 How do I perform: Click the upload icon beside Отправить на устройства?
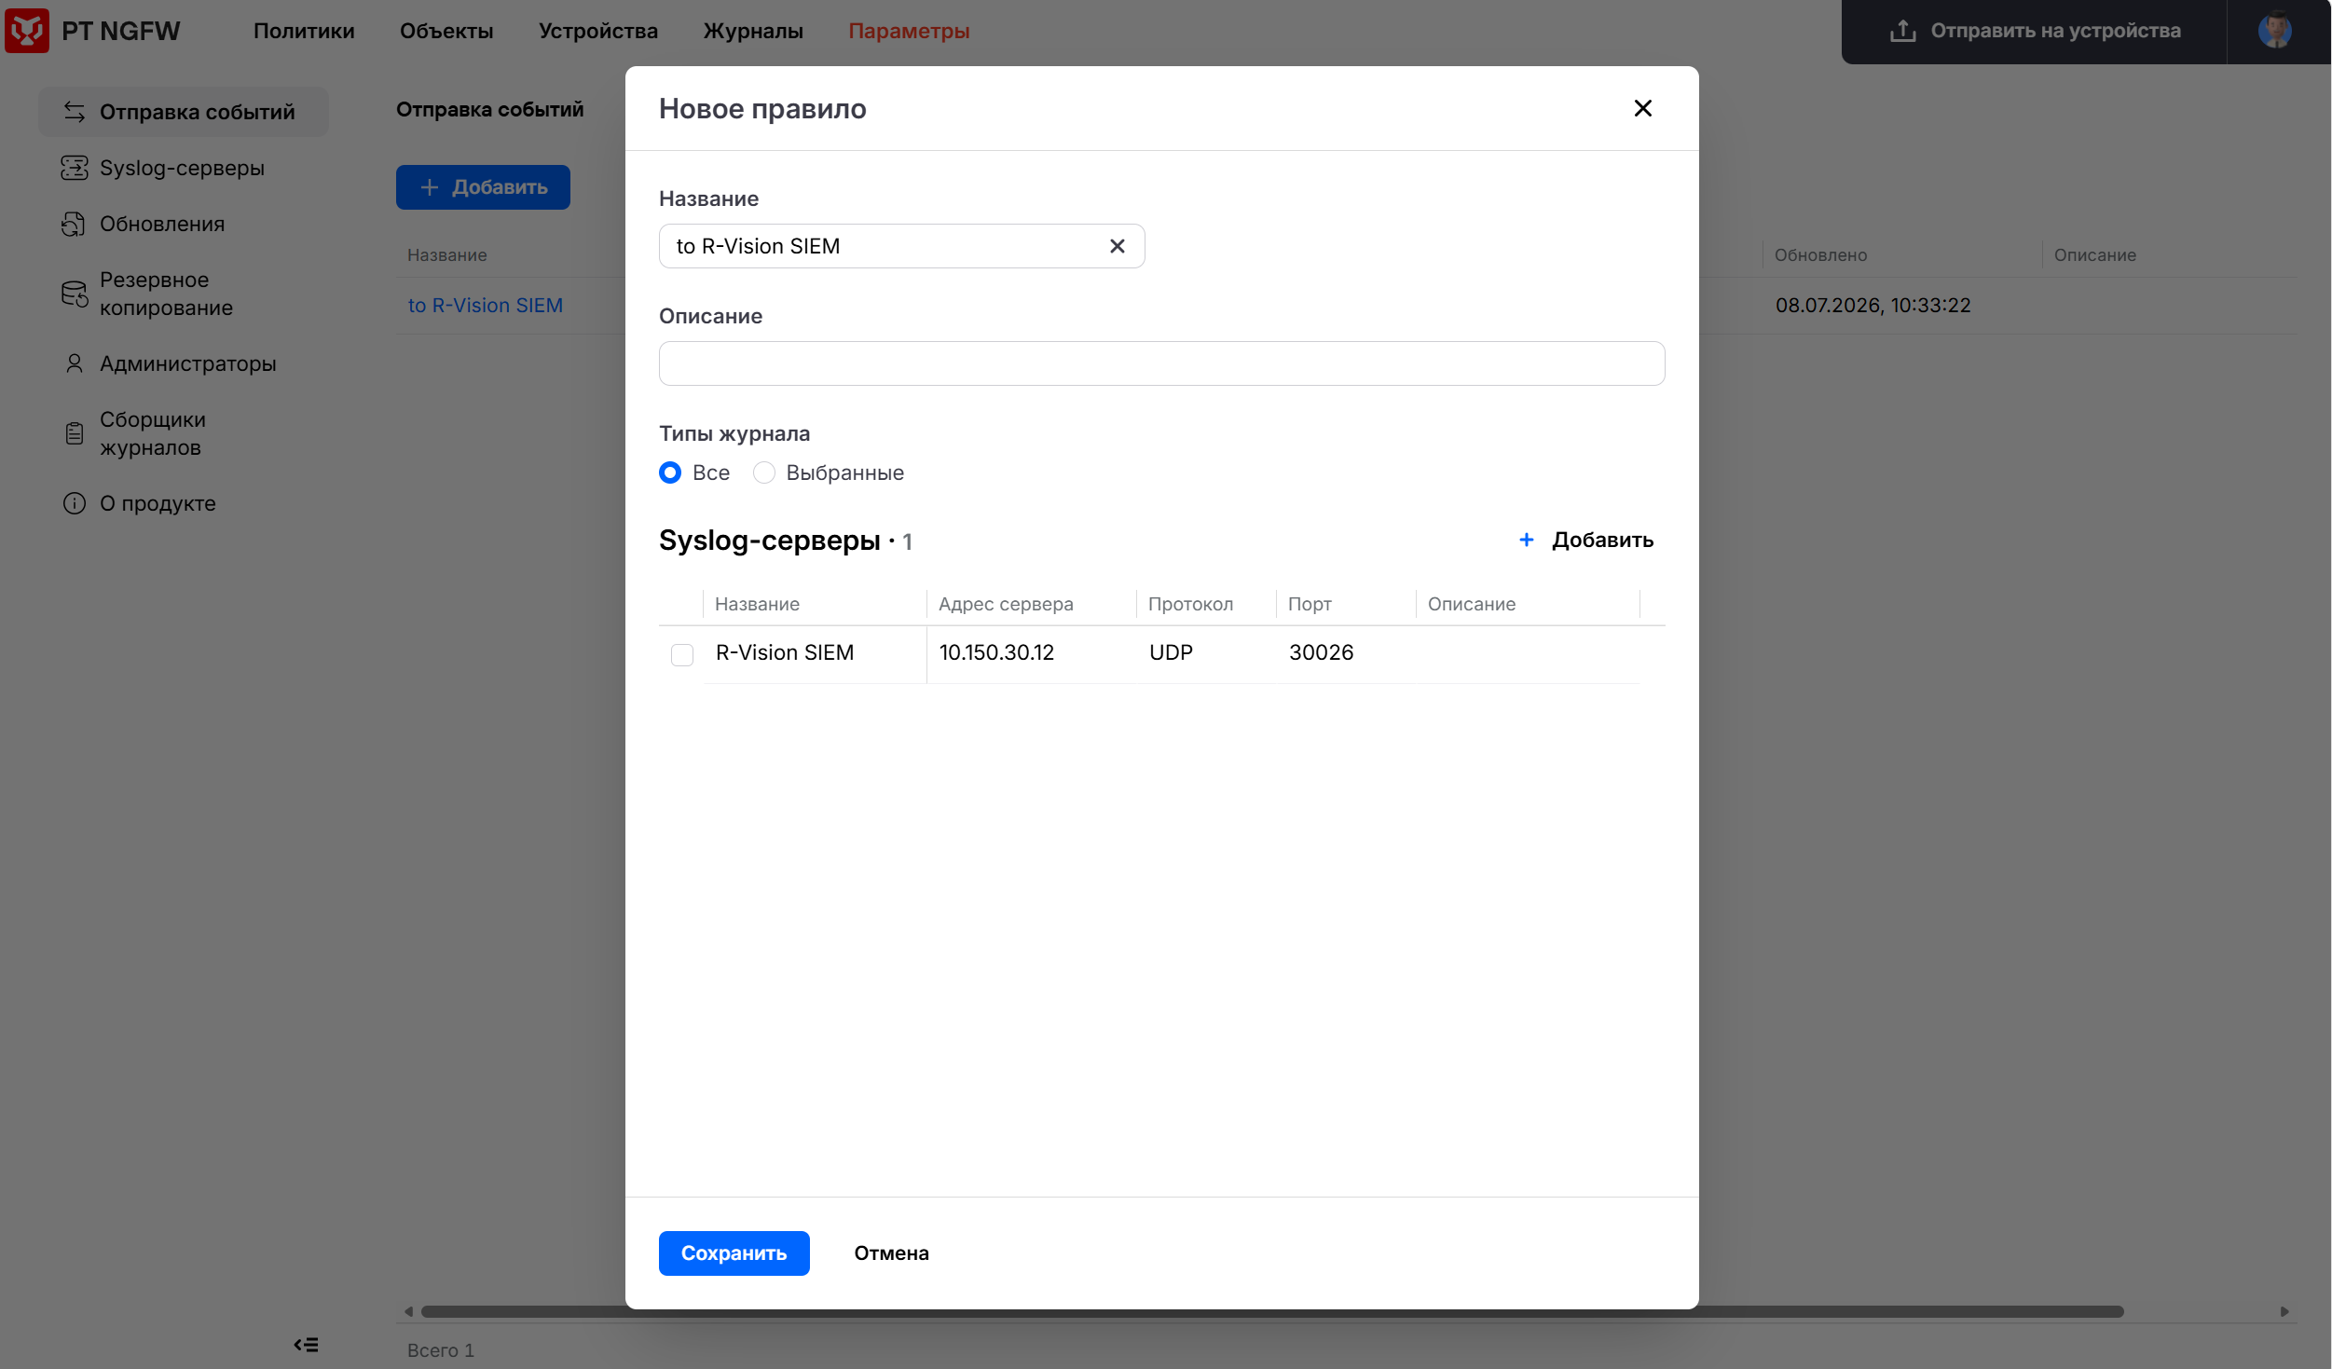1902,31
